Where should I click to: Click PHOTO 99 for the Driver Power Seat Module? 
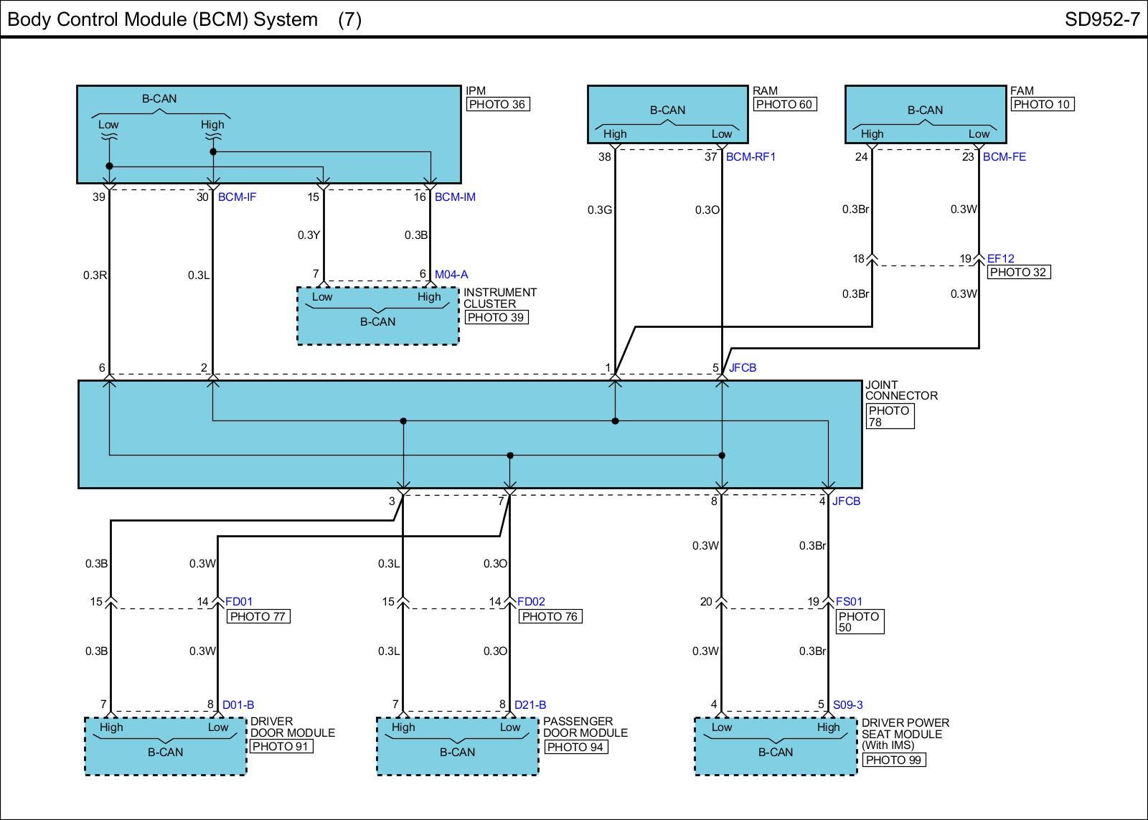pyautogui.click(x=893, y=760)
